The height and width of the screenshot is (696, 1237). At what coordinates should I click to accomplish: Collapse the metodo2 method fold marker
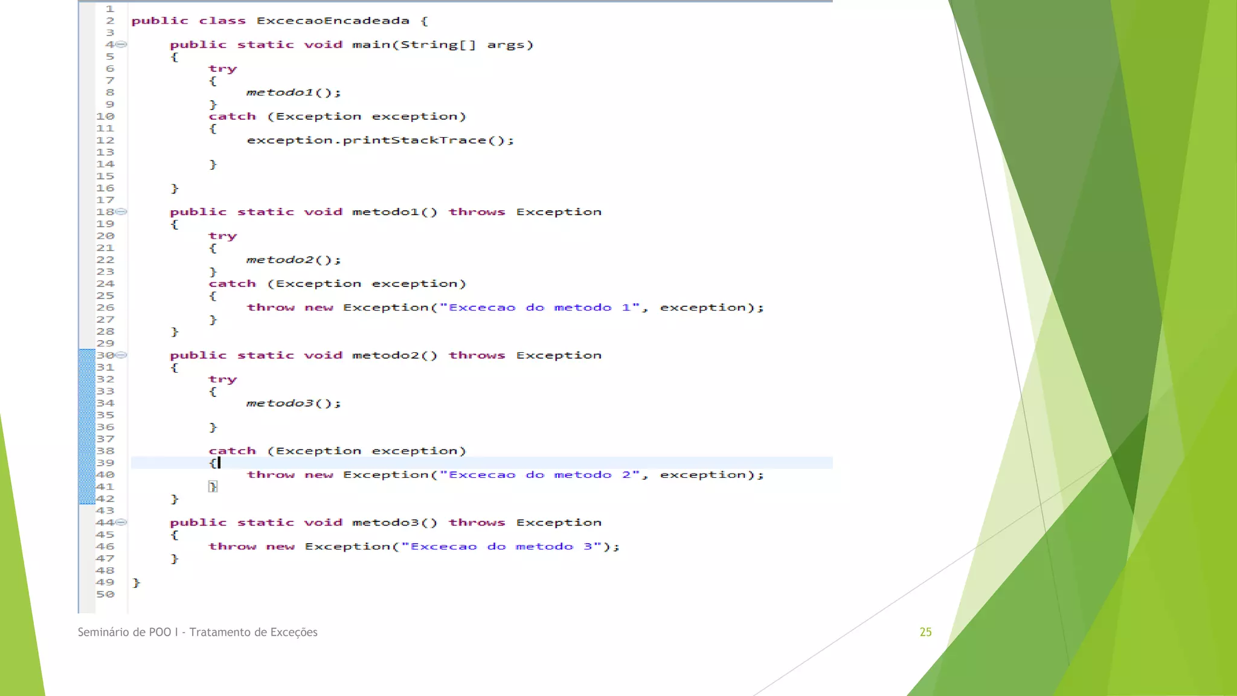click(121, 355)
